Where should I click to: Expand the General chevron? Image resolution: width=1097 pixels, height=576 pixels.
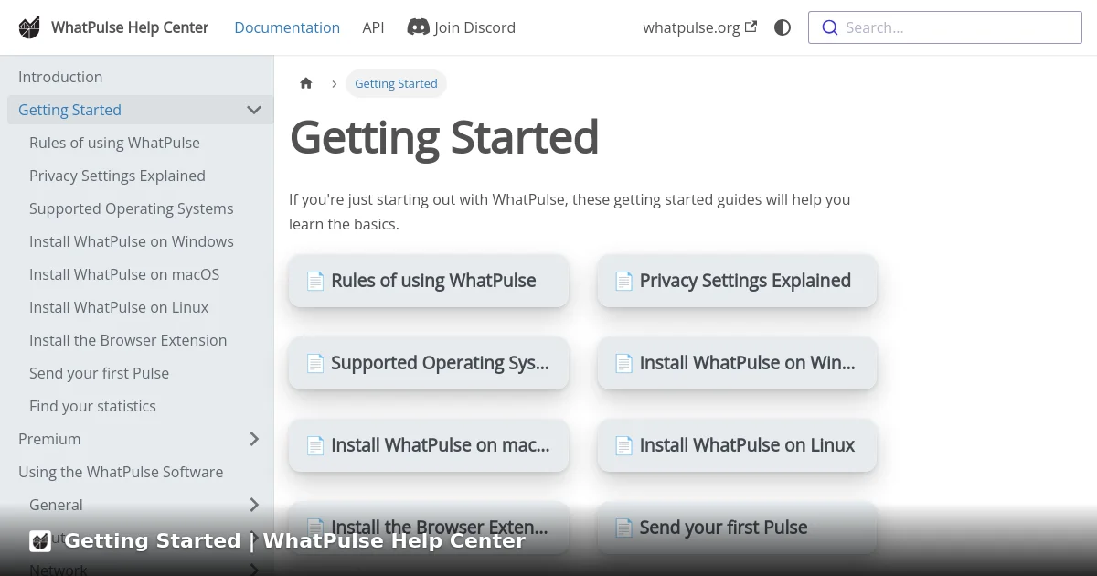[254, 505]
